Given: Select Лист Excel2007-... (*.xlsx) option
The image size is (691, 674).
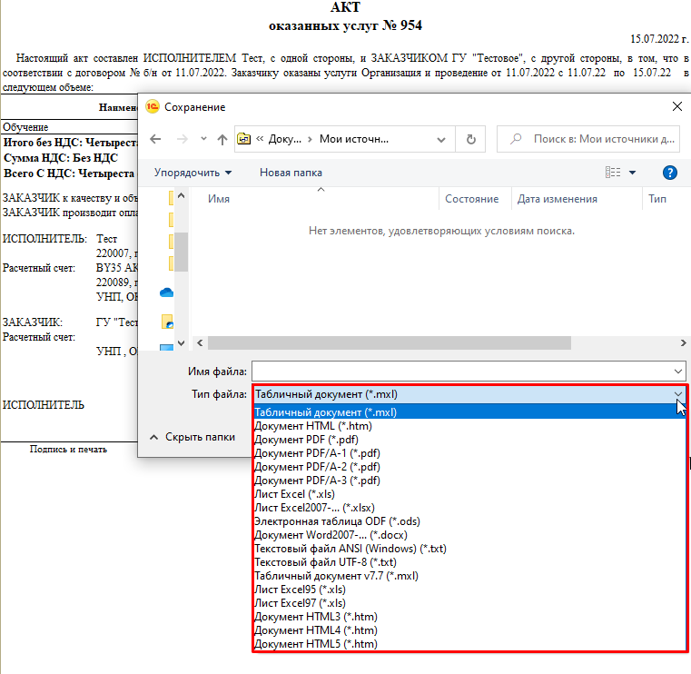Looking at the screenshot, I should click(314, 508).
